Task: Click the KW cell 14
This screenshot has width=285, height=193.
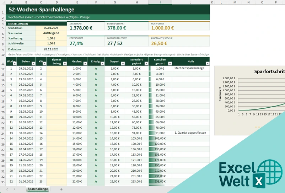Action: (x=41, y=133)
